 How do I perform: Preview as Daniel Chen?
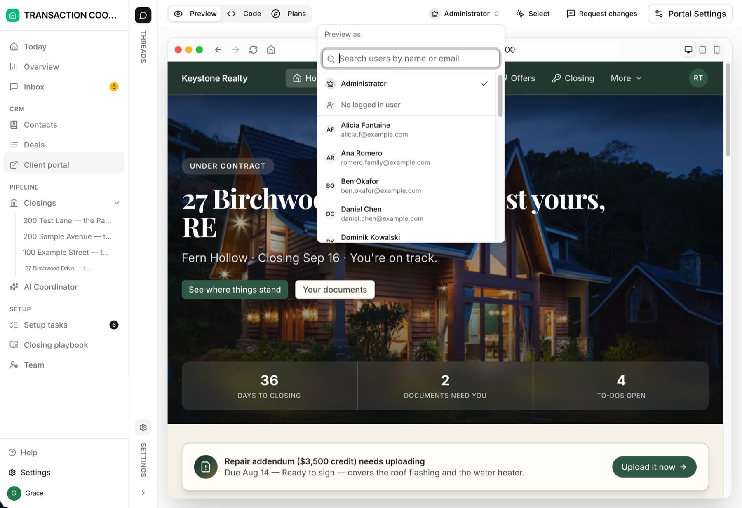tap(406, 213)
